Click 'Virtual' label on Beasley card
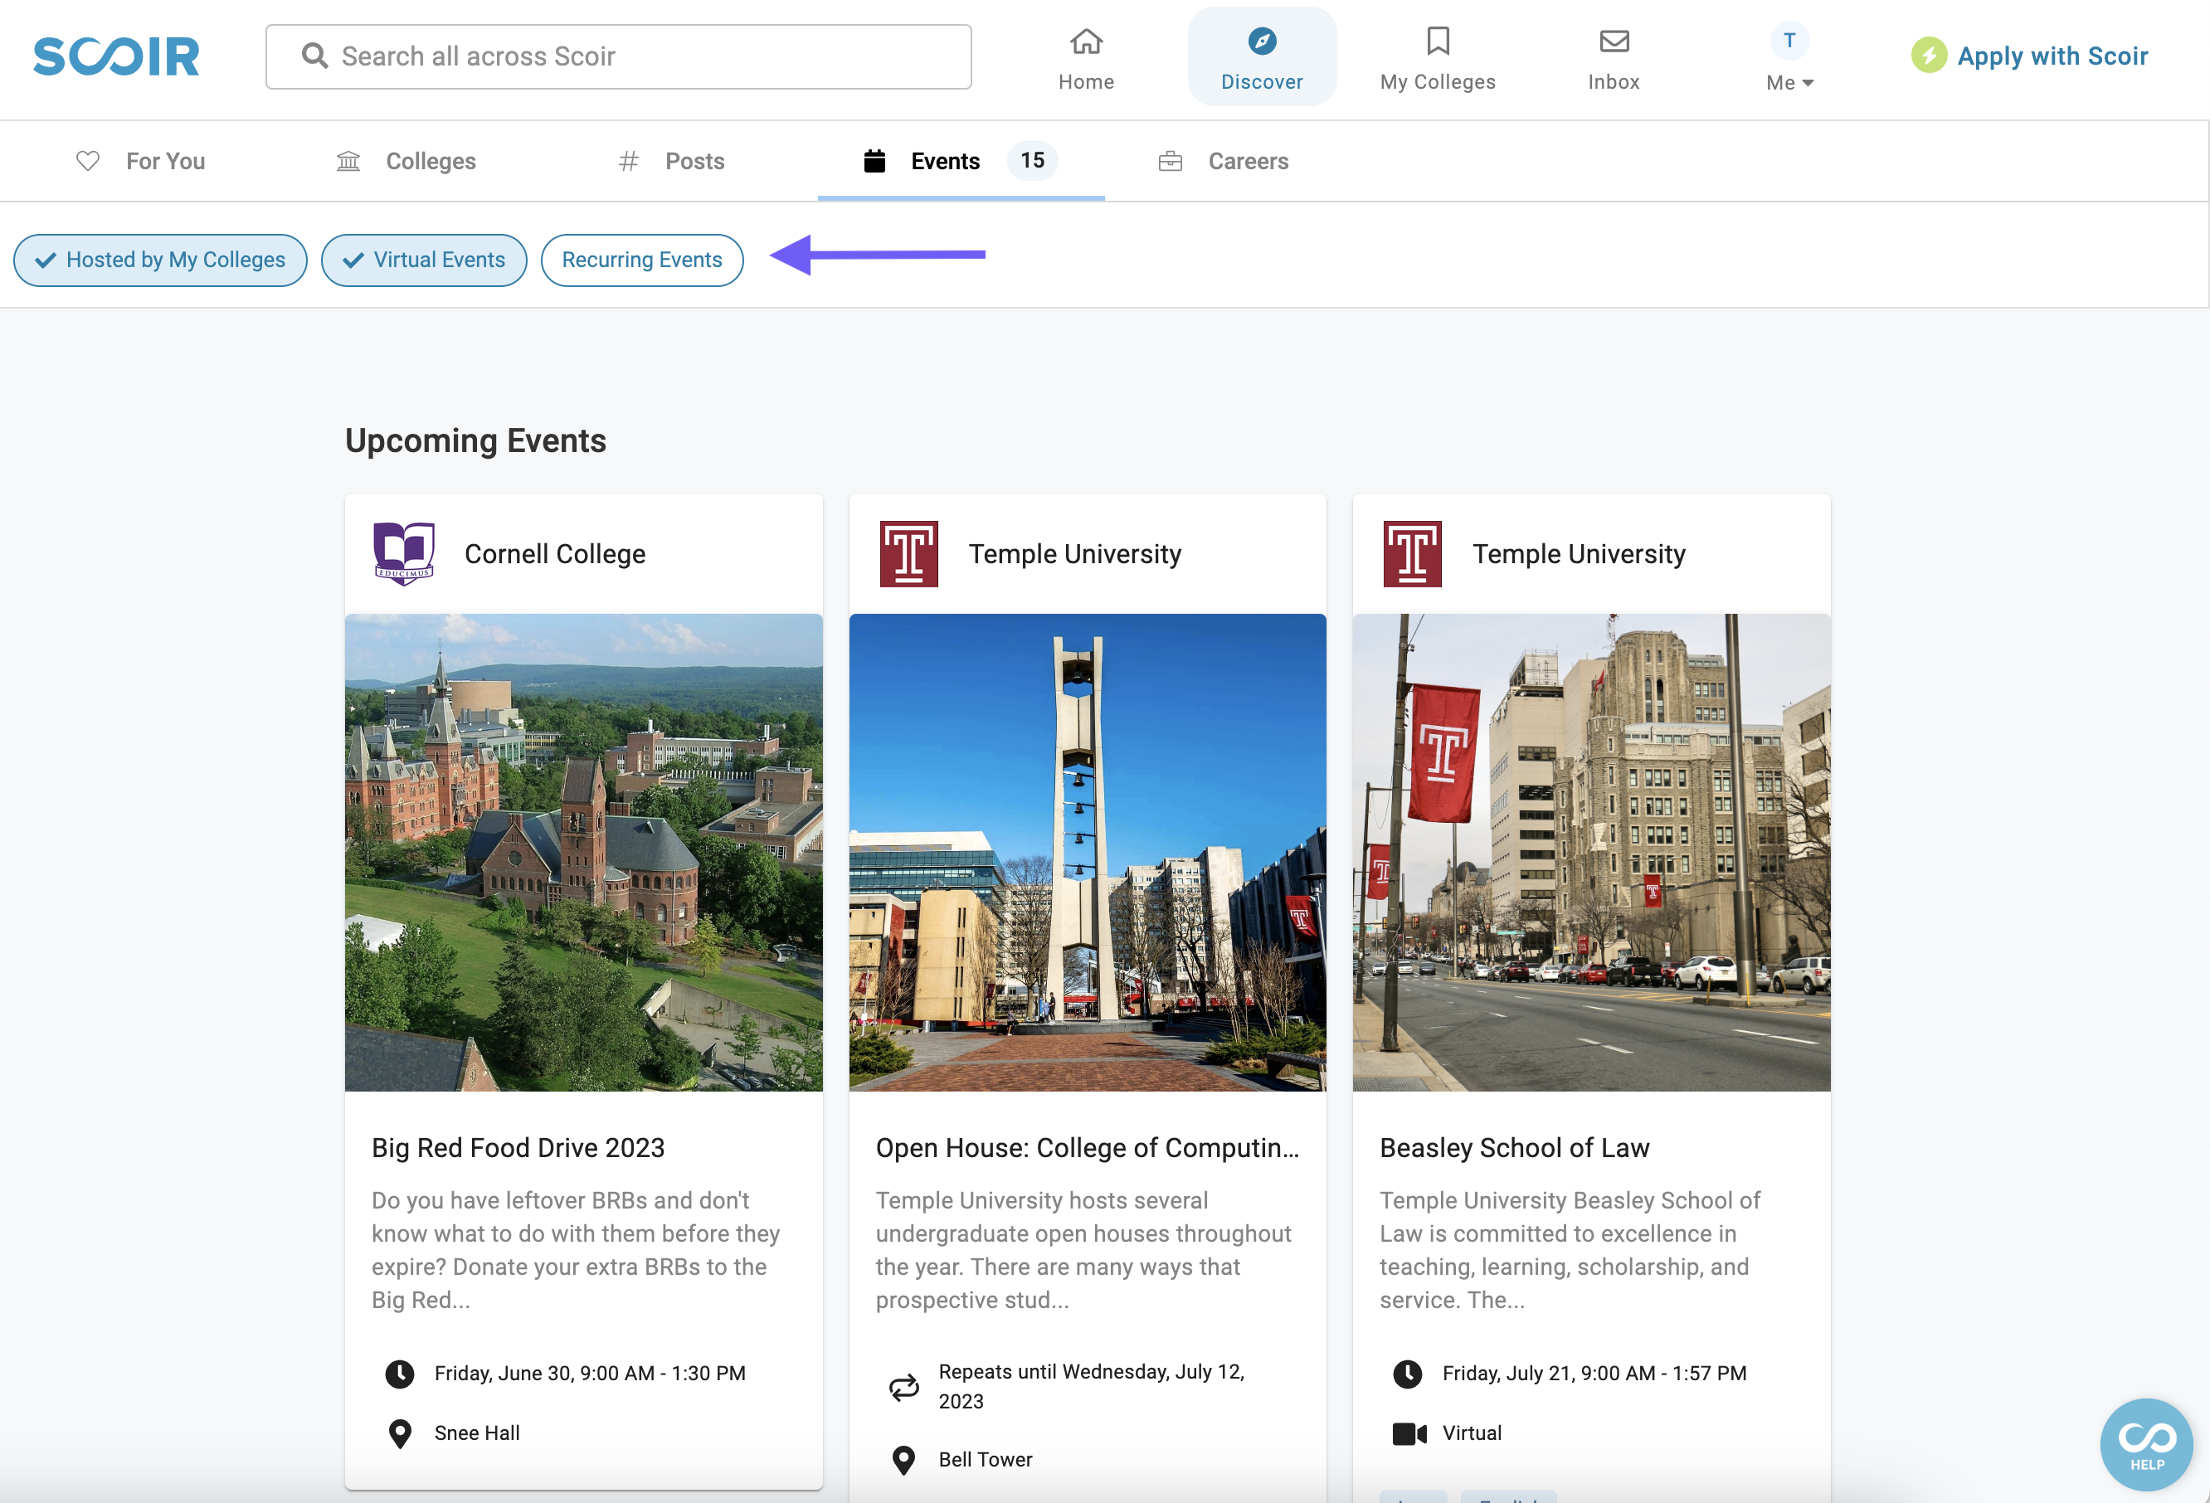The height and width of the screenshot is (1503, 2210). (x=1471, y=1432)
